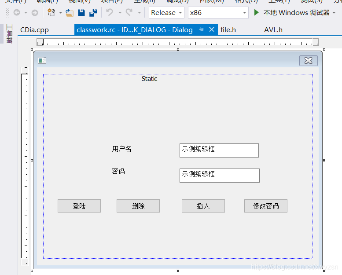Open the Redo history dropdown
Image resolution: width=342 pixels, height=275 pixels.
click(140, 13)
